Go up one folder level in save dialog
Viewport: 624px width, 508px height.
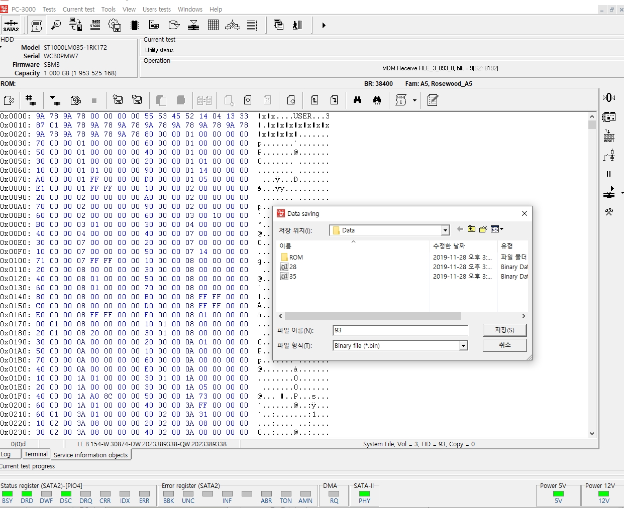[471, 229]
